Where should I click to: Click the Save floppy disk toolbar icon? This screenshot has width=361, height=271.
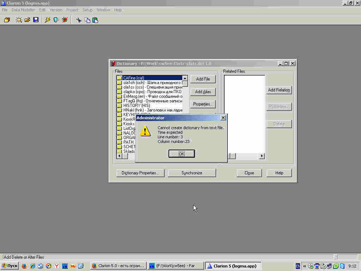click(x=36, y=20)
